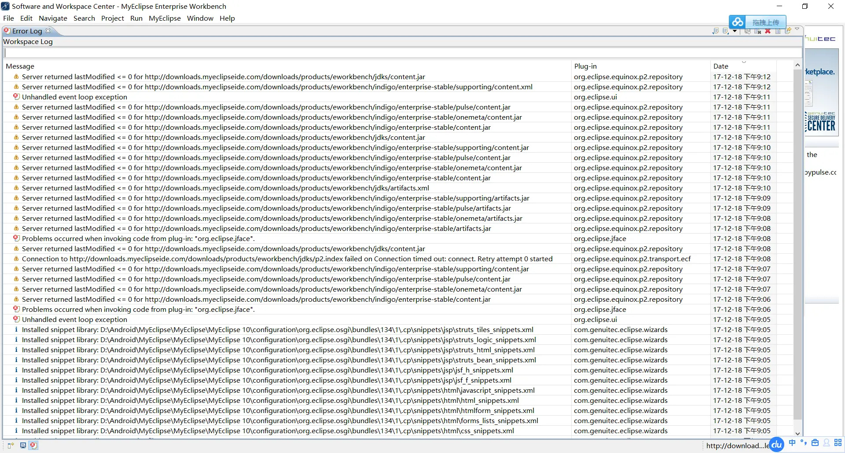The image size is (845, 453).
Task: Click the Restore Log icon
Action: pos(788,30)
